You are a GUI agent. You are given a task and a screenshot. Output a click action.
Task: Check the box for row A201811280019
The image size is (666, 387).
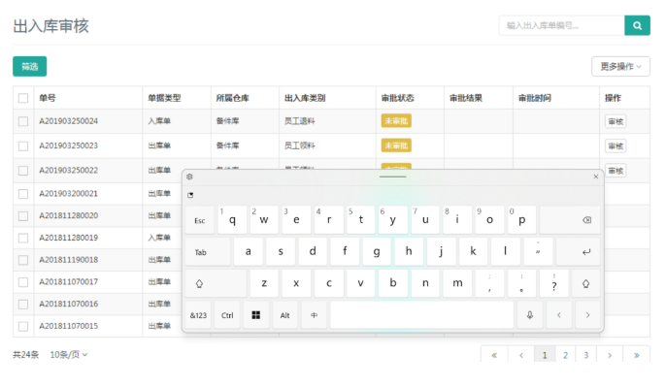[x=23, y=238]
